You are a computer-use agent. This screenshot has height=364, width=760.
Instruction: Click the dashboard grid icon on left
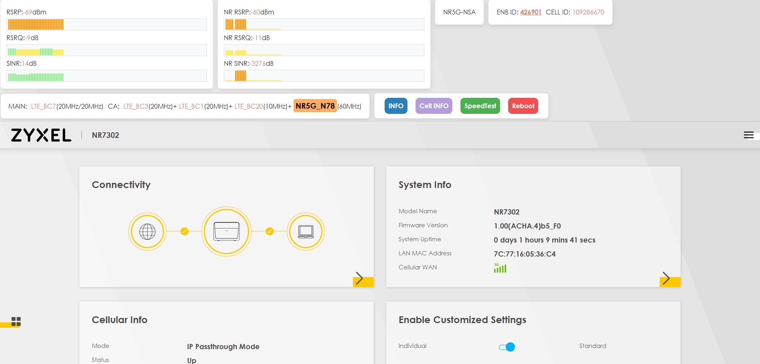[x=16, y=322]
